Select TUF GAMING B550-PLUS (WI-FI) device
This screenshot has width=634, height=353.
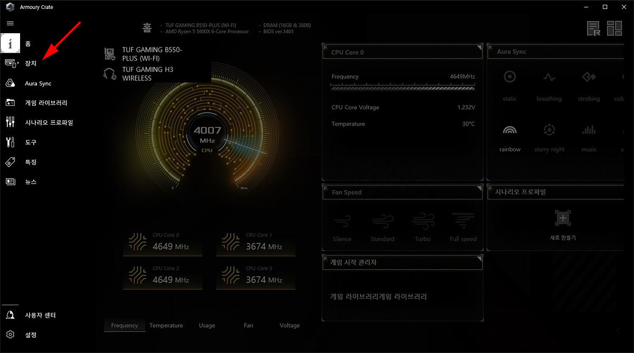[x=152, y=54]
